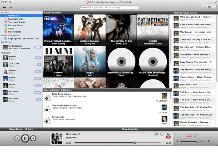Viewport: 218px width, 164px height.
Task: Adjust the volume slider
Action: (193, 141)
